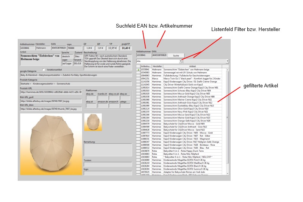Click the google-Kategorie field
303x202 pixels.
pos(76,75)
